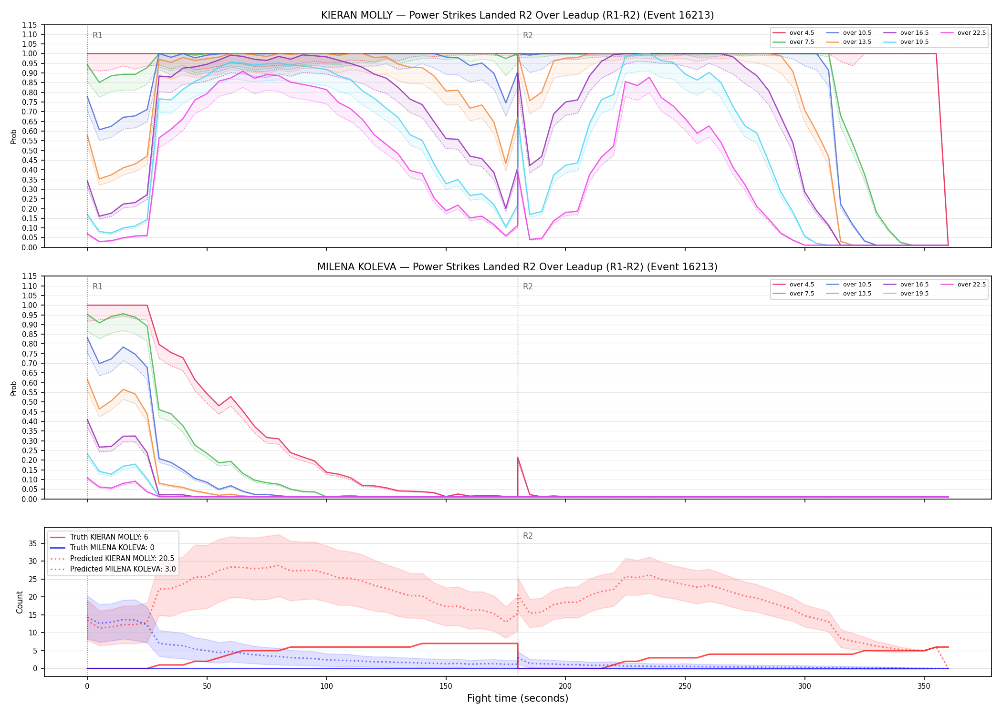Select 'over 4.5' legend entry in Kieran Molly chart
1002x715 pixels.
[x=793, y=33]
